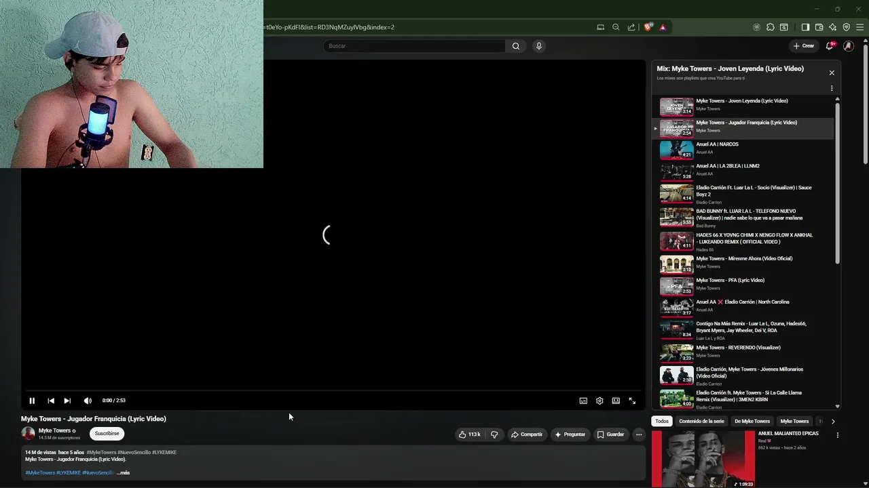The width and height of the screenshot is (869, 488).
Task: Show more filter chips with the arrow
Action: pyautogui.click(x=833, y=422)
